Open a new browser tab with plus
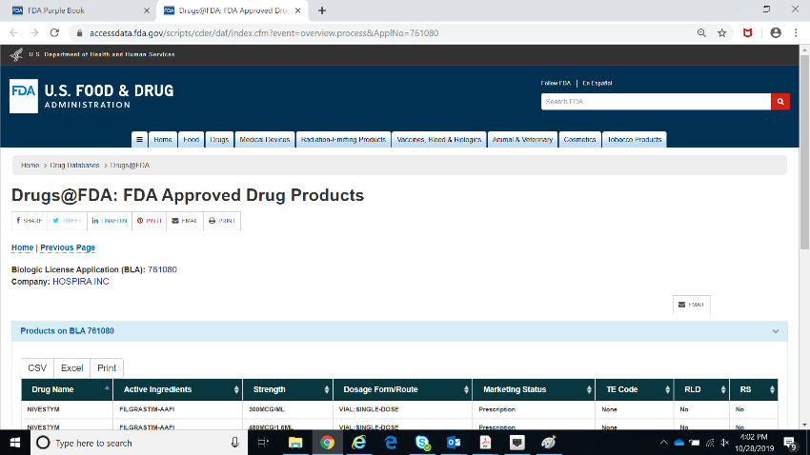Image resolution: width=810 pixels, height=455 pixels. click(322, 10)
